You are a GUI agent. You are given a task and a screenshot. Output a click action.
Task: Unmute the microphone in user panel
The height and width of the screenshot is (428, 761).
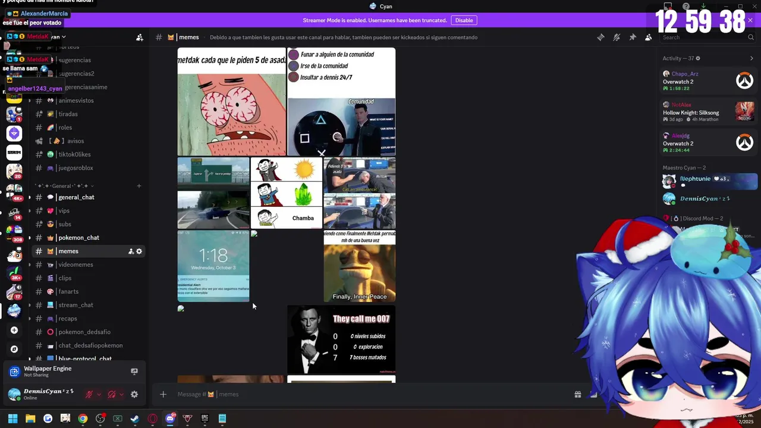89,394
